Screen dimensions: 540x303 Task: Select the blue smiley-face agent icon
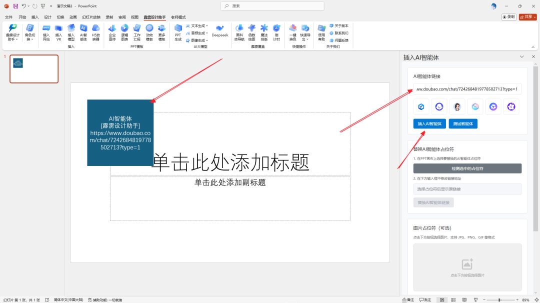point(439,106)
